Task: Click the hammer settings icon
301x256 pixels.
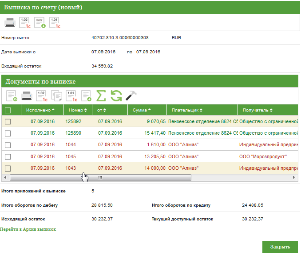Action: (131, 96)
